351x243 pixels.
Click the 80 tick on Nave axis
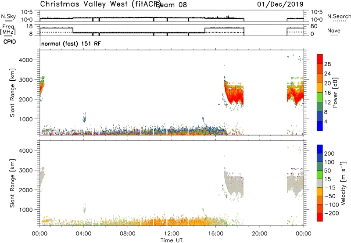(314, 26)
